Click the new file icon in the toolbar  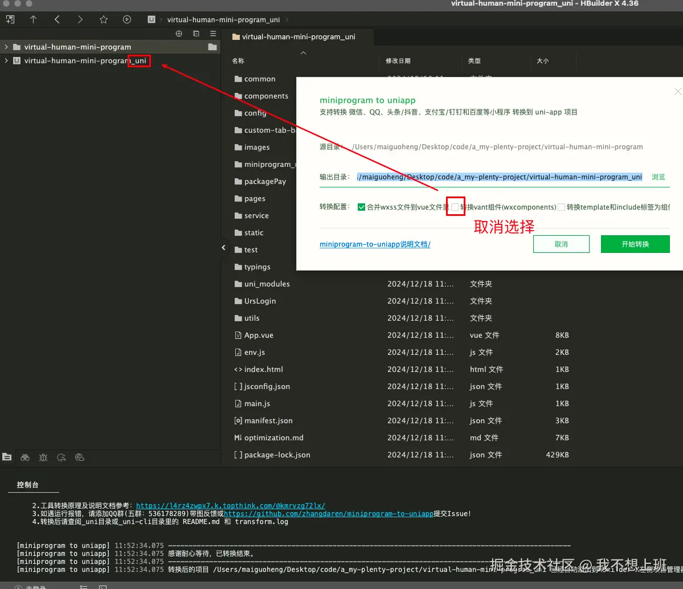10,19
